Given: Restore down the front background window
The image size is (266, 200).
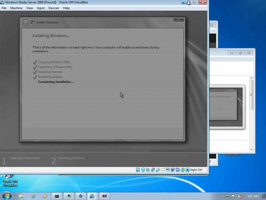Looking at the screenshot, I should (x=240, y=53).
